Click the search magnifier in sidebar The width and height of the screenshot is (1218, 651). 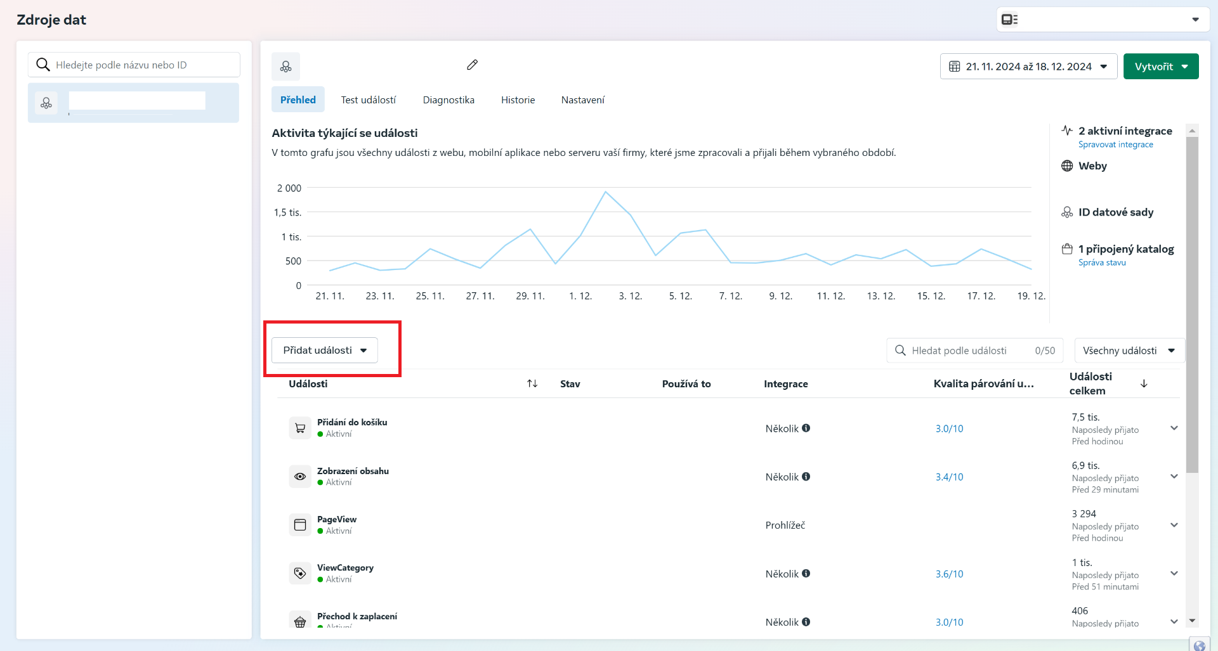43,65
